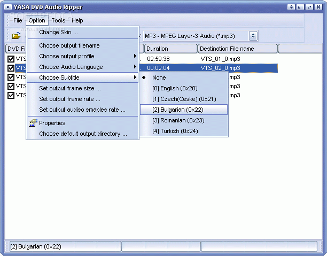Select Set output frame rate ...
Viewport: 327px width, 256px height.
click(x=83, y=99)
